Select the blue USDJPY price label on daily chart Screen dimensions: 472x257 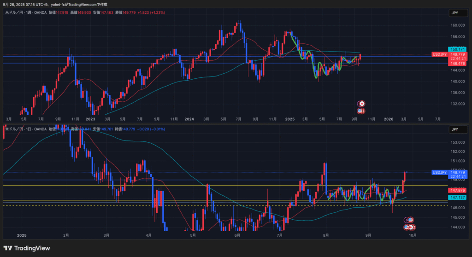coord(440,172)
